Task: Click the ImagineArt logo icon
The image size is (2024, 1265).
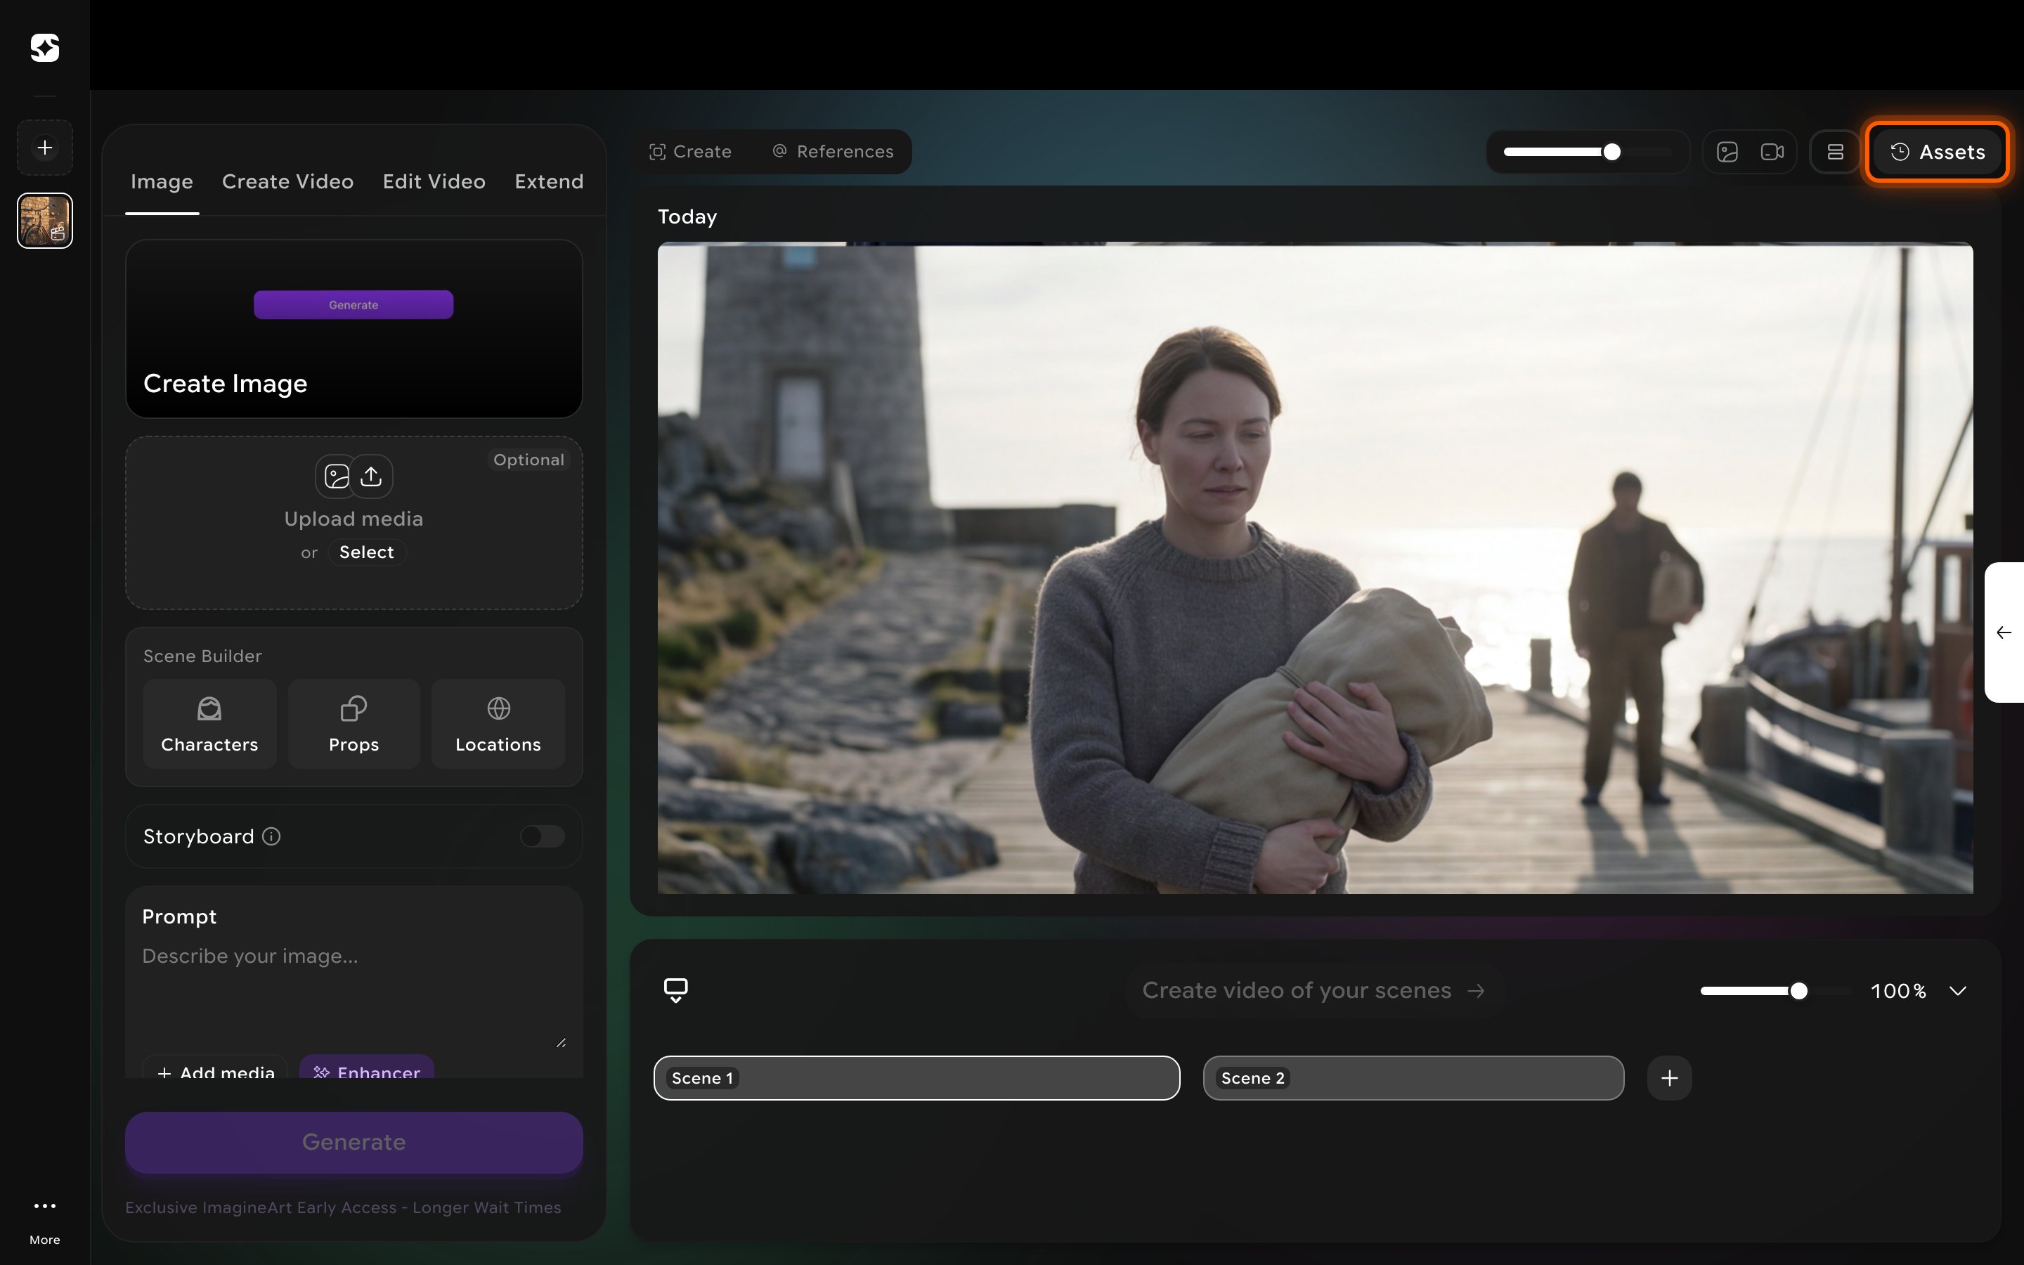Action: point(45,48)
